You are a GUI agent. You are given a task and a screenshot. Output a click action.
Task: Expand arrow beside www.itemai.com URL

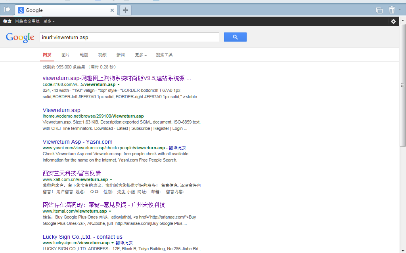(x=110, y=211)
